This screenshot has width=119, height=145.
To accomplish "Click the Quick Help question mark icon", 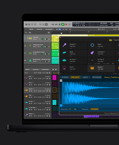I will (32, 24).
